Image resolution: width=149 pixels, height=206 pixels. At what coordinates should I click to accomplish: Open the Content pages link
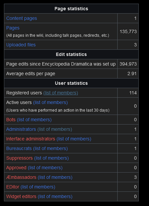[x=21, y=19]
